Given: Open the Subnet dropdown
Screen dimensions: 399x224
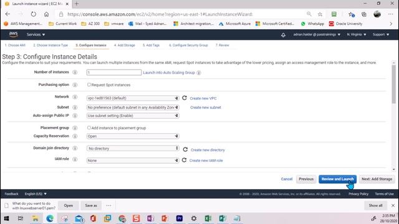Looking at the screenshot, I should point(133,108).
